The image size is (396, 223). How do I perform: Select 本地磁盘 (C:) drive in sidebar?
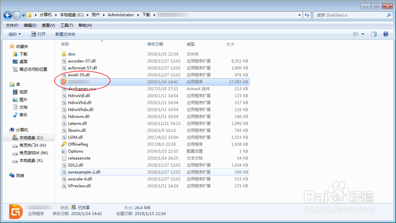pos(28,137)
